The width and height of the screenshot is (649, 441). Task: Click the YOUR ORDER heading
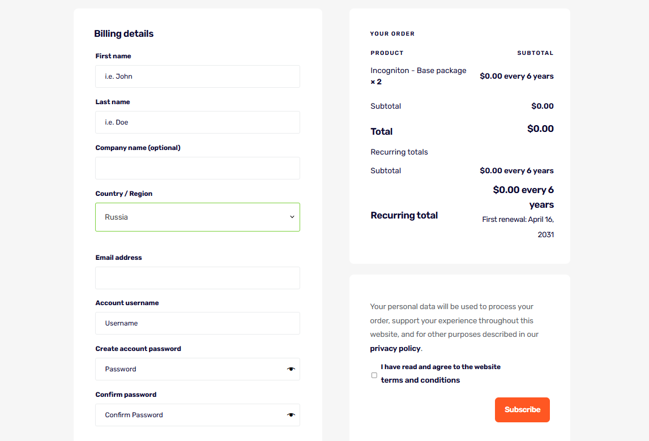tap(392, 33)
